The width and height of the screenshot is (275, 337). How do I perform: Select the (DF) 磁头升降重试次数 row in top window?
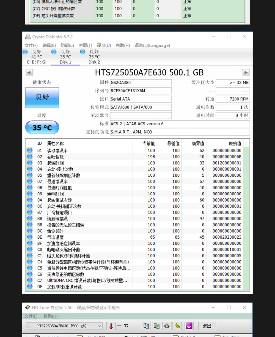(x=137, y=16)
